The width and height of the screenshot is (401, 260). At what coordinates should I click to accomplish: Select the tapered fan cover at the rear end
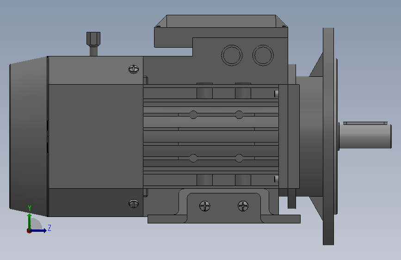[x=28, y=136]
